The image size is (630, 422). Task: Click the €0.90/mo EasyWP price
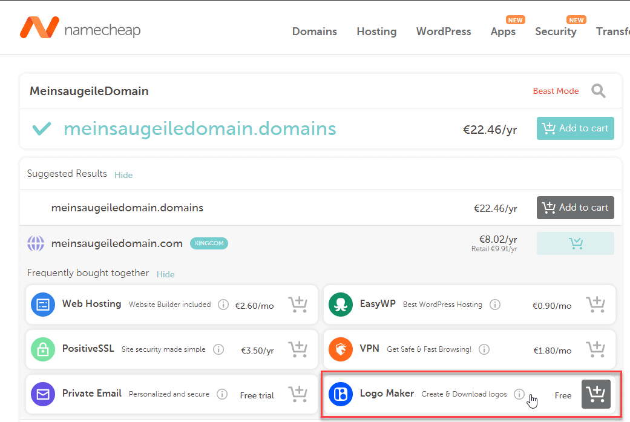[x=552, y=306]
